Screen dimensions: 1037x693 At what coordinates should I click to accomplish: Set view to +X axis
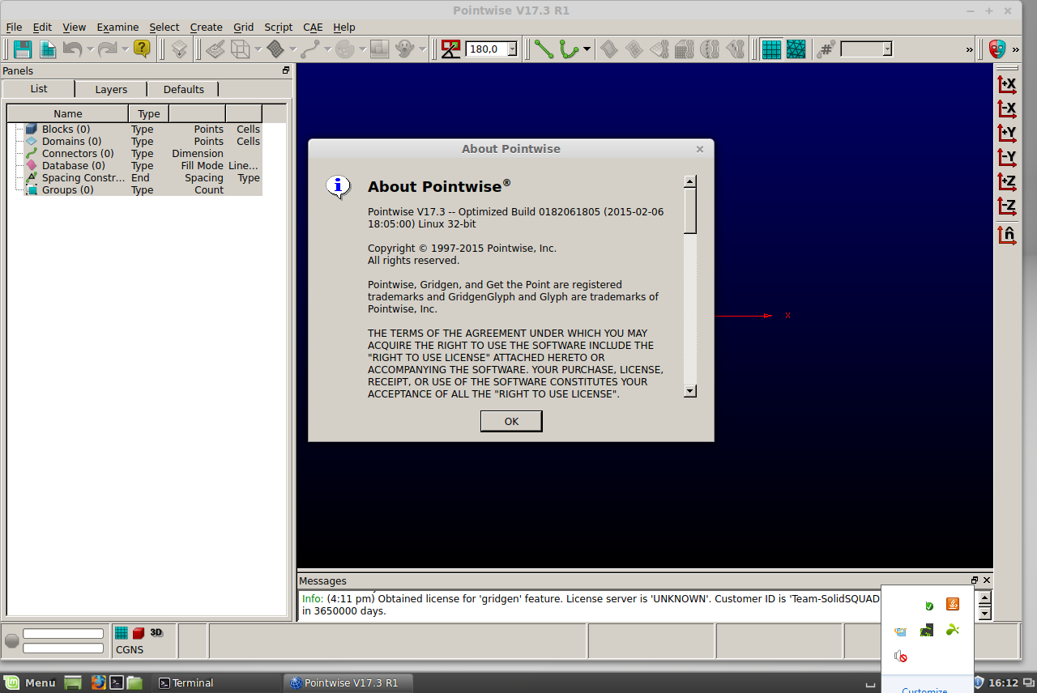coord(1007,84)
